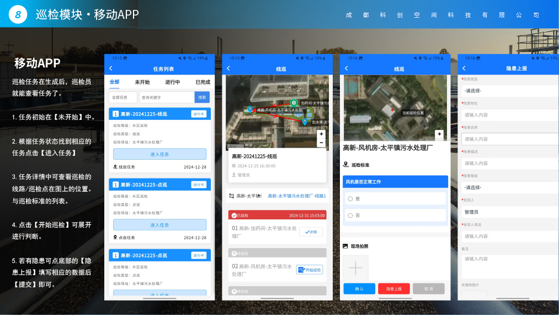Click 进入任务 for 高新-20241225-线巡
559x315 pixels.
tap(159, 154)
